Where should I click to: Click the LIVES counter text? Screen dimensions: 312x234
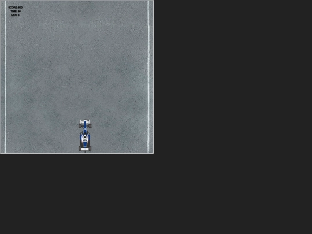(14, 15)
